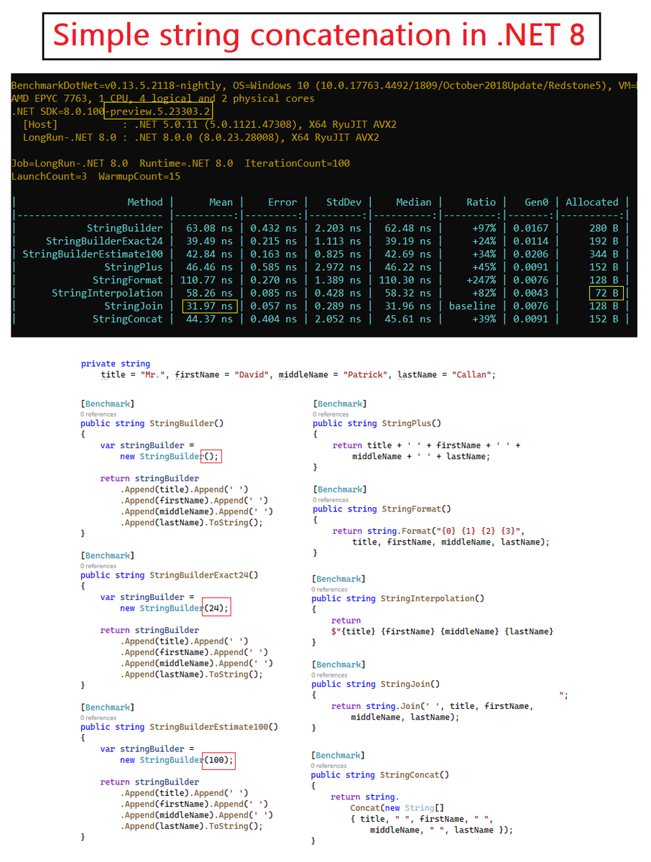This screenshot has width=651, height=862.
Task: Select "public string StringConcat()" method signature
Action: pyautogui.click(x=380, y=775)
